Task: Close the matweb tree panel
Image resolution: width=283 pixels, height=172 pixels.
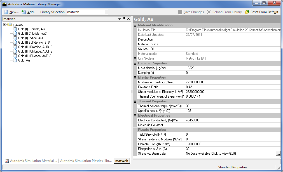Action: tap(128, 18)
